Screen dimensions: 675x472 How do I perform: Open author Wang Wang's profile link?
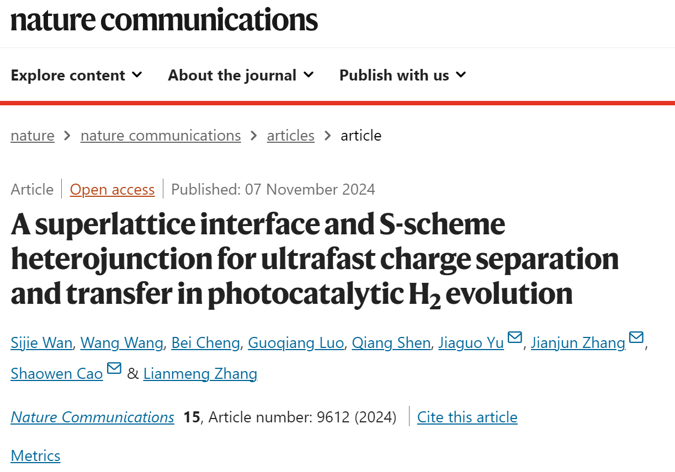pyautogui.click(x=122, y=343)
